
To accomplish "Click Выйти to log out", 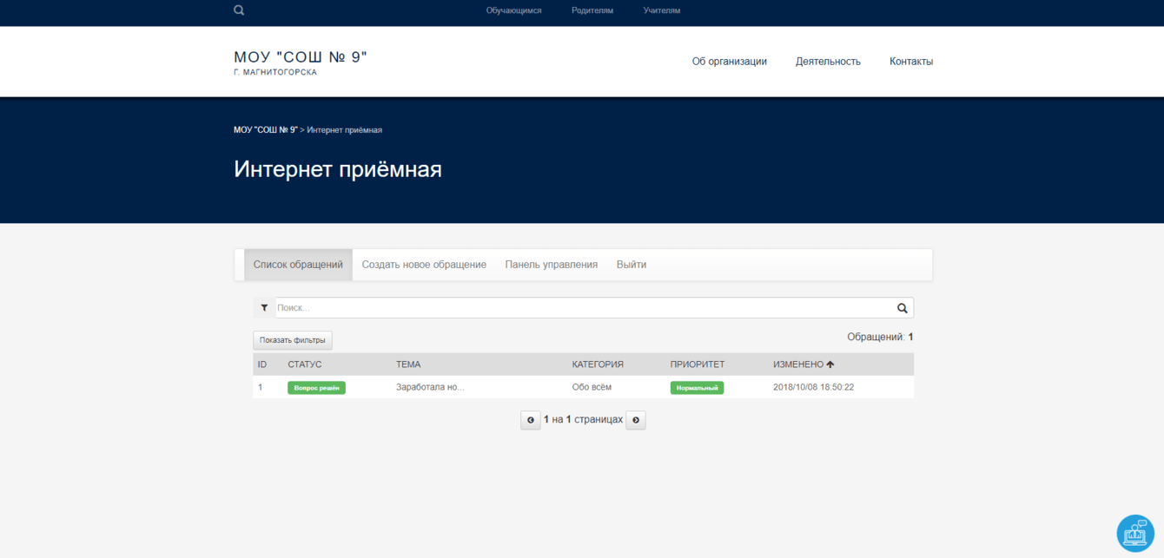I will click(632, 265).
